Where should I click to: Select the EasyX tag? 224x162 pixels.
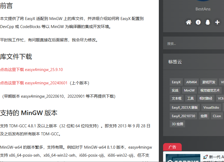coord(176,82)
